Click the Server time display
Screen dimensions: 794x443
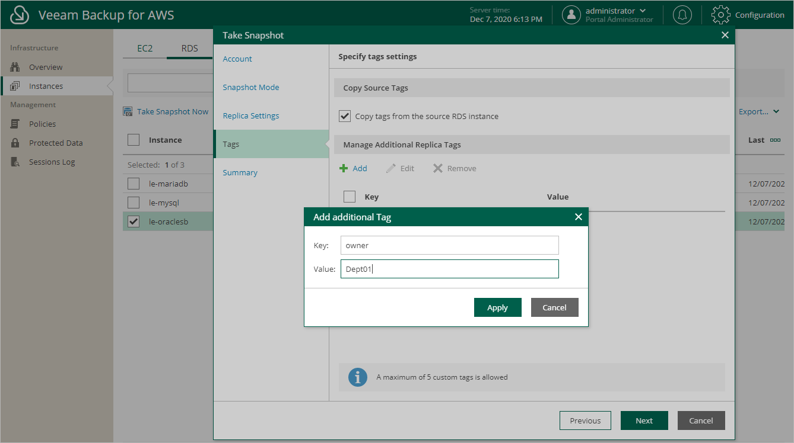point(506,15)
